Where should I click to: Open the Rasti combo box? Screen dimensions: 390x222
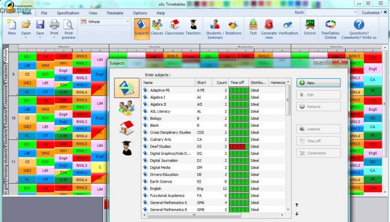coord(332,12)
